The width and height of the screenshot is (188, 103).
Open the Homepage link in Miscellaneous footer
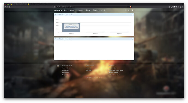point(113,75)
